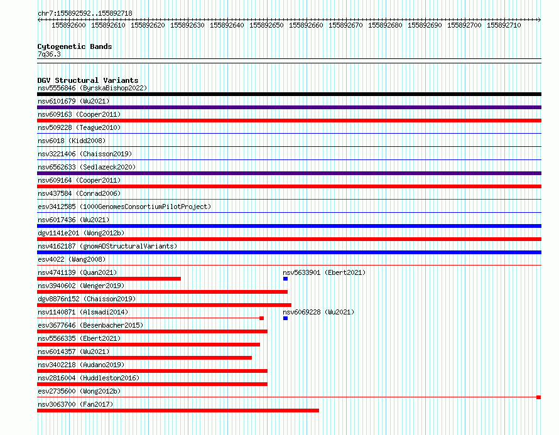Screen dimensions: 559x435
Task: Open nsv4162187 (gnomADStructuralVariants) entry
Action: [107, 246]
